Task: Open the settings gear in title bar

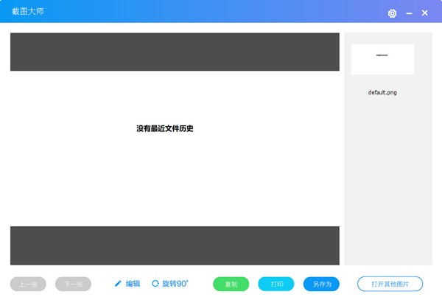Action: pyautogui.click(x=392, y=13)
